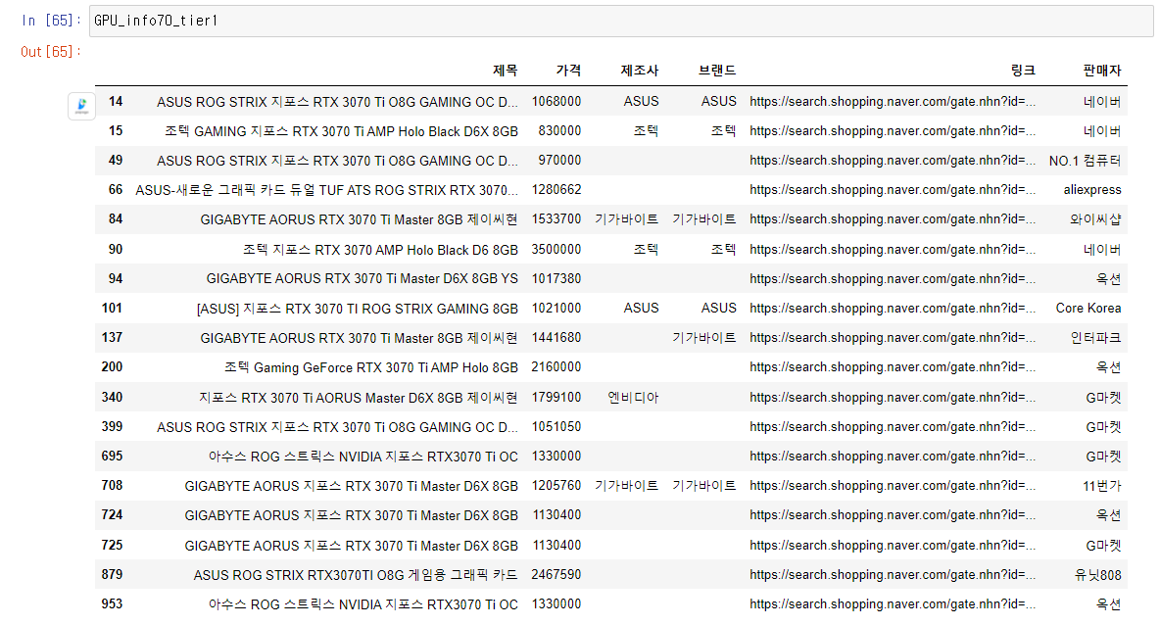Open the naver link in row 84
The image size is (1160, 626).
pyautogui.click(x=893, y=219)
